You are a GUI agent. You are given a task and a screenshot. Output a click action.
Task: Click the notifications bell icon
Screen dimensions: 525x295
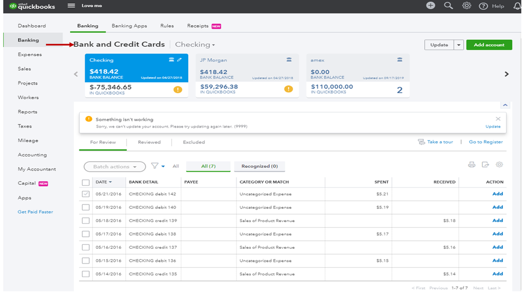517,6
